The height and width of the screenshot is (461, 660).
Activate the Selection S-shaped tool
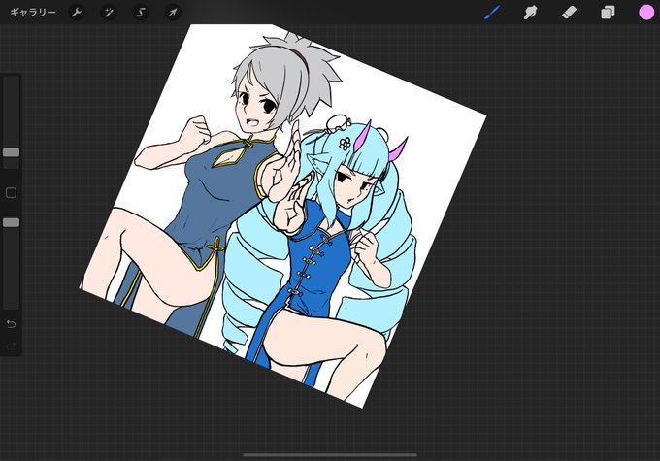click(x=141, y=13)
